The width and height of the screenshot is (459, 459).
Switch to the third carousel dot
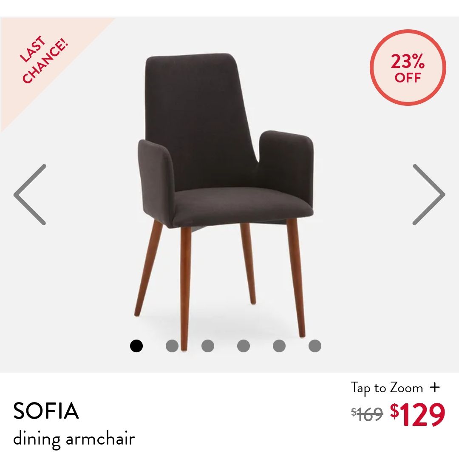208,346
